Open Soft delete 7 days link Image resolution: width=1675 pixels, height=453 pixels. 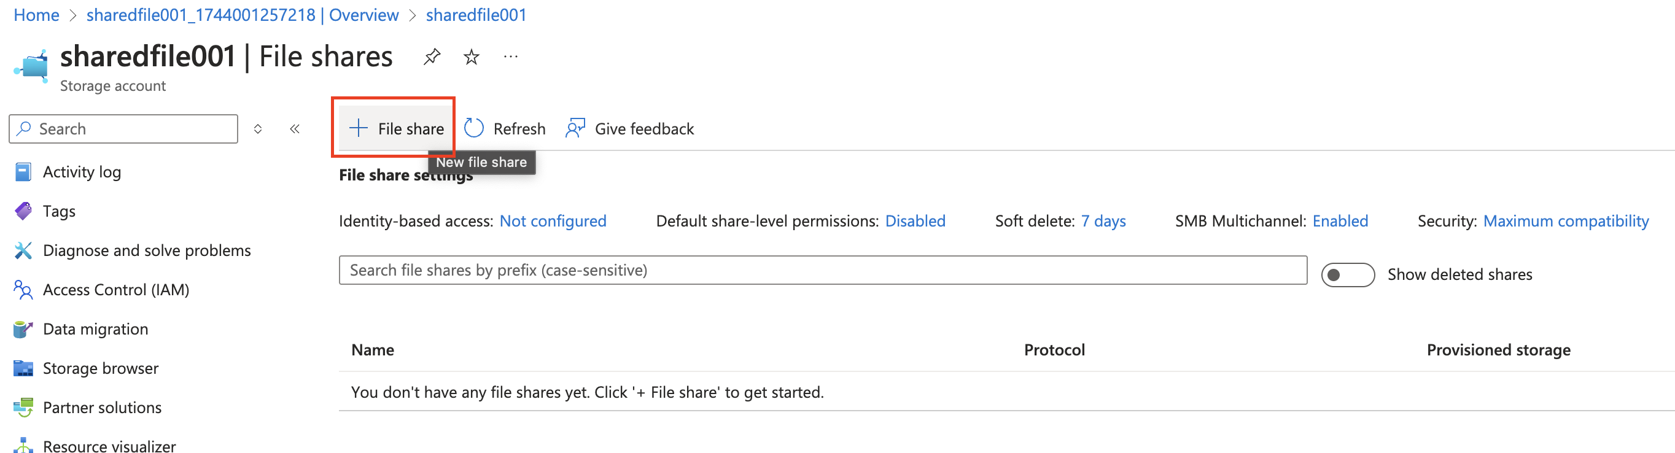tap(1103, 222)
